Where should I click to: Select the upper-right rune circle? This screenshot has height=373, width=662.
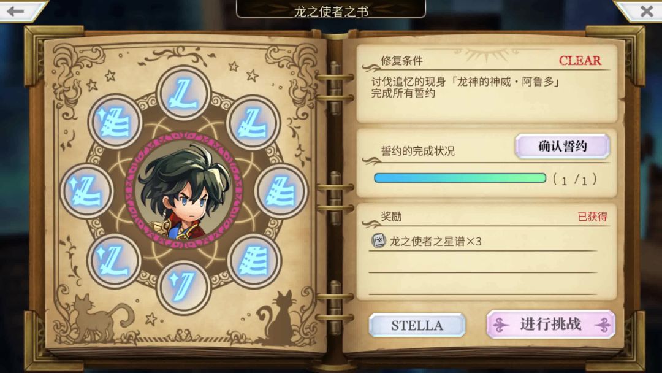click(x=253, y=123)
